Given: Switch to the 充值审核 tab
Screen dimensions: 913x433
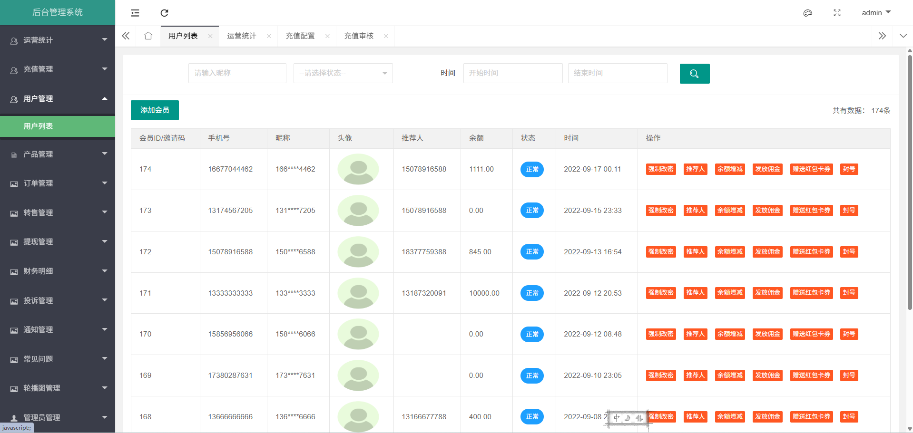Looking at the screenshot, I should (x=359, y=36).
